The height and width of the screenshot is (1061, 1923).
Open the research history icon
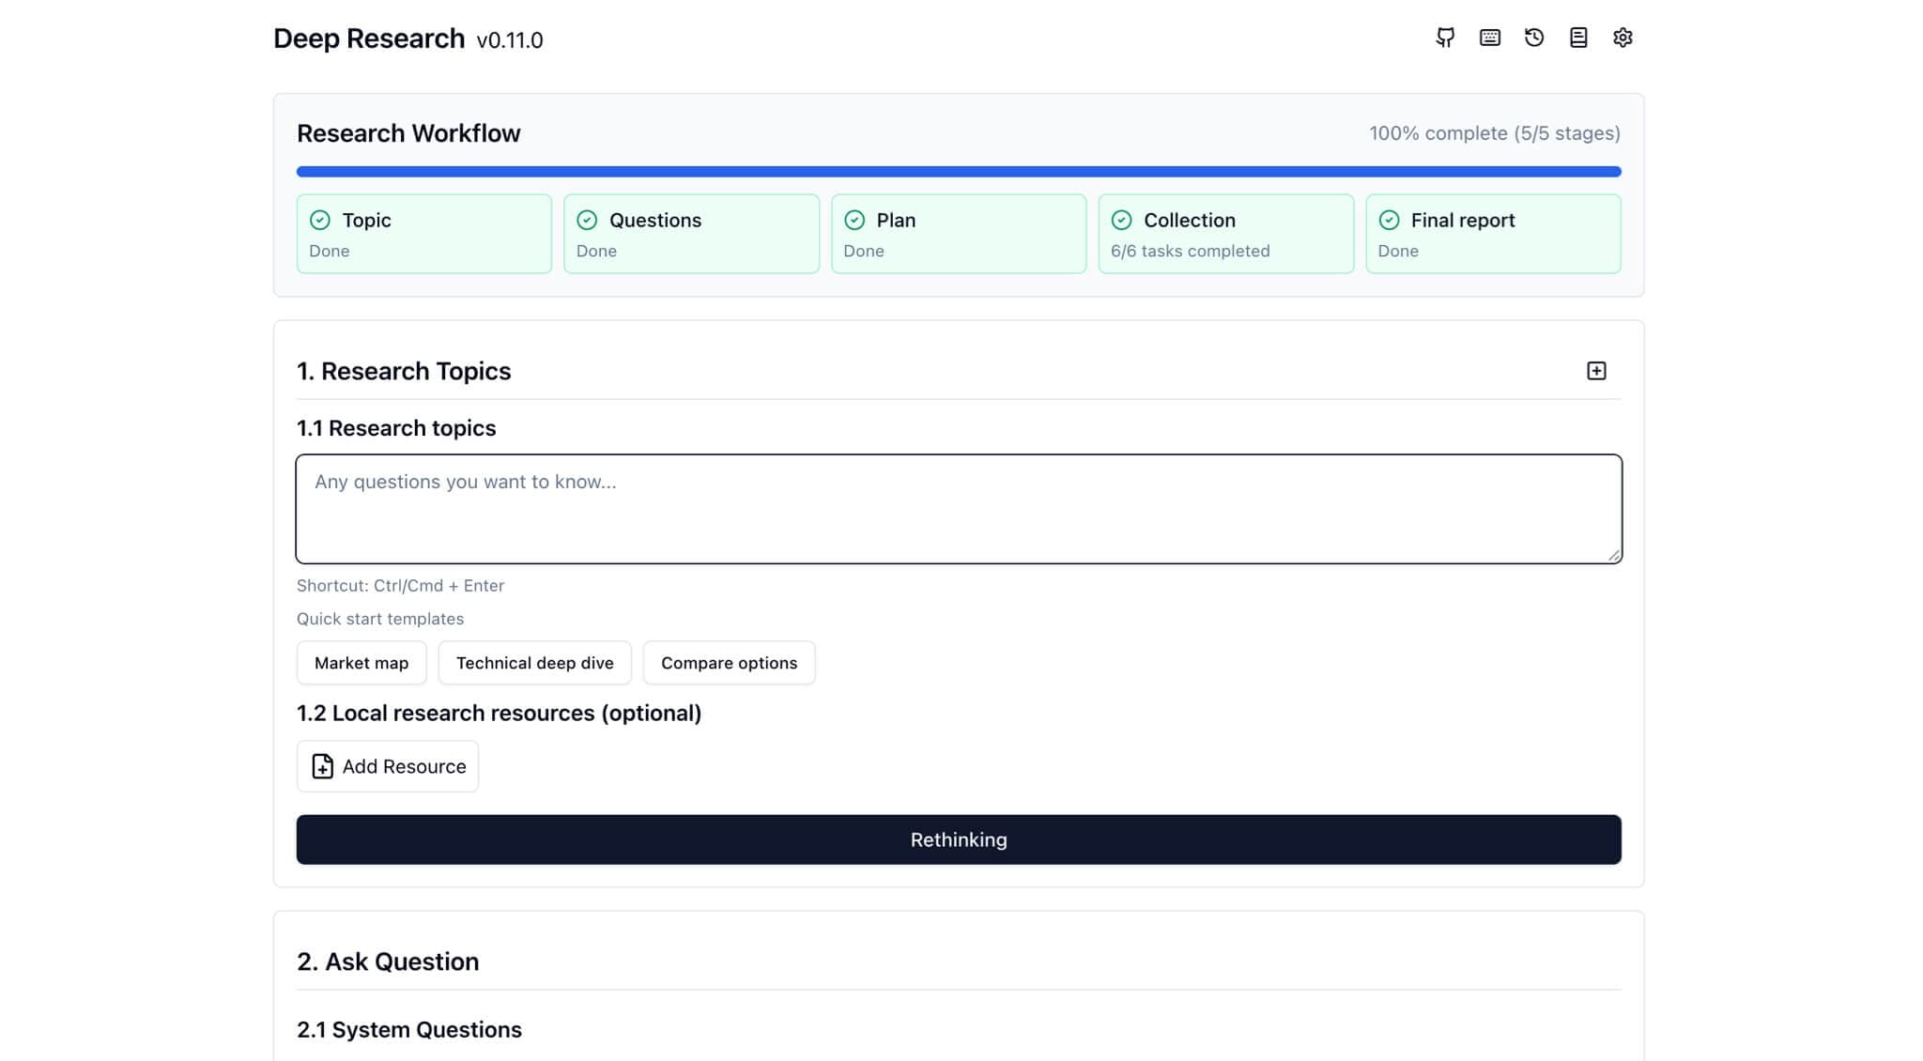pos(1534,38)
